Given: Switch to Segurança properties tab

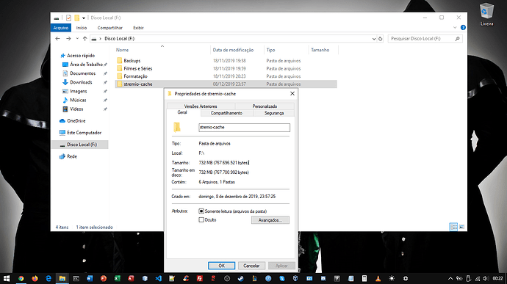Looking at the screenshot, I should (274, 113).
